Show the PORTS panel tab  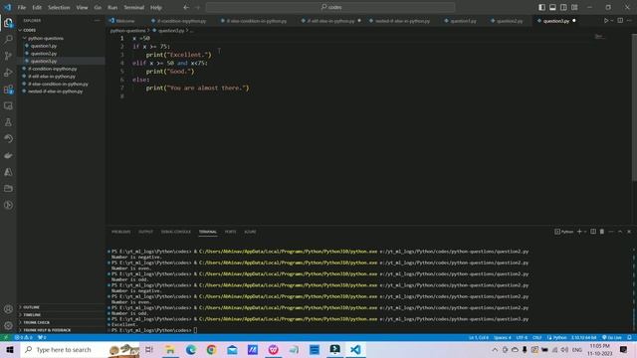coord(230,232)
